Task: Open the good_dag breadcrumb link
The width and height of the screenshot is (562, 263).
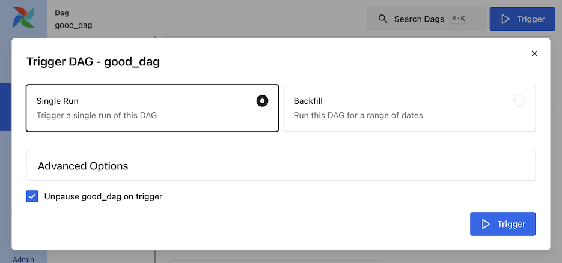Action: [x=73, y=25]
